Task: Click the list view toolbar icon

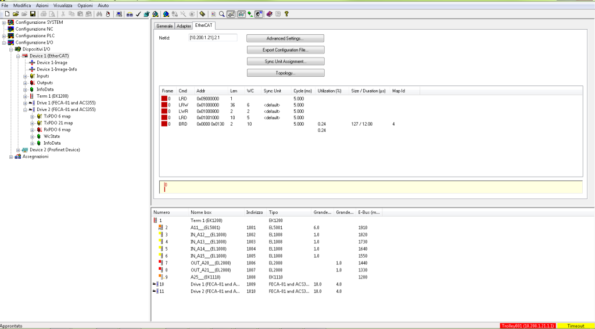Action: tap(214, 14)
